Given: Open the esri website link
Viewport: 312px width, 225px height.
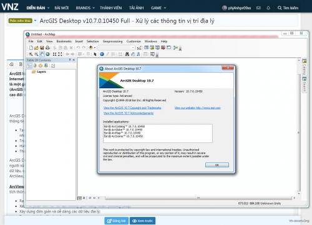Looking at the screenshot, I should coord(197,108).
